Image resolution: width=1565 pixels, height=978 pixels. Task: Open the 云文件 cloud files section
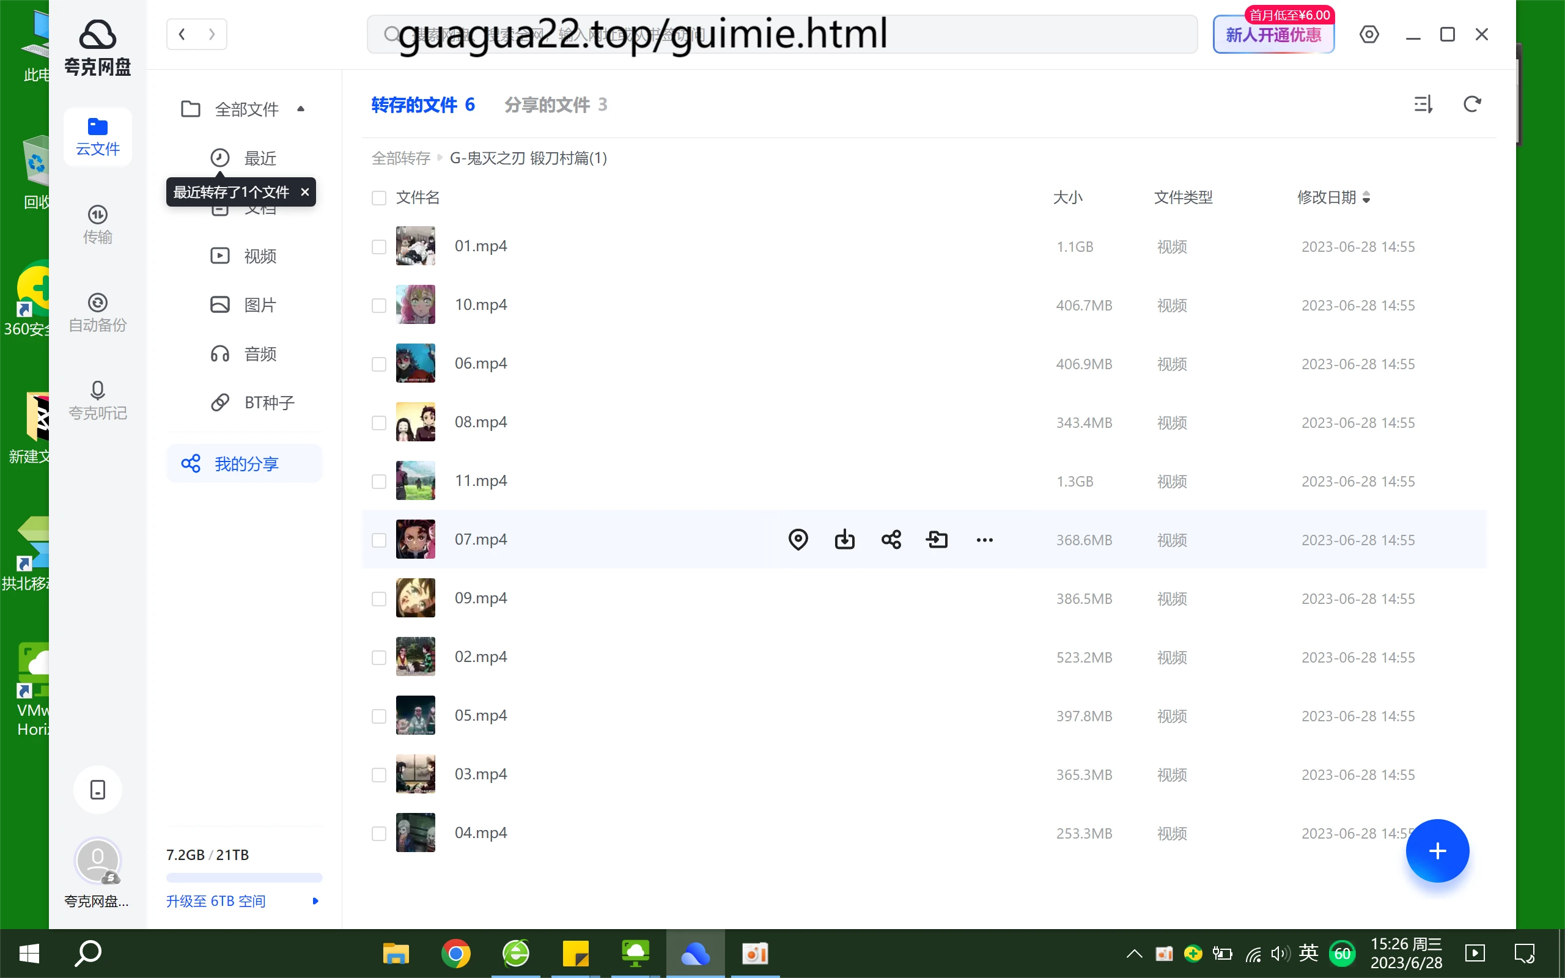[x=98, y=136]
